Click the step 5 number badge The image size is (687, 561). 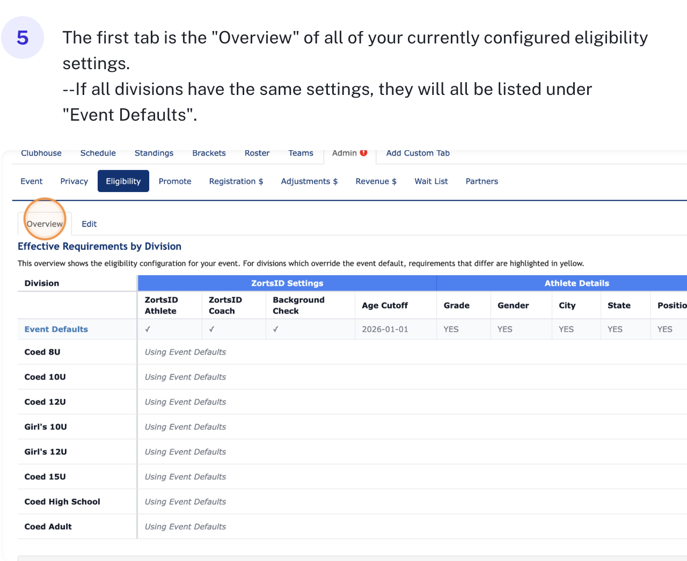[x=23, y=38]
